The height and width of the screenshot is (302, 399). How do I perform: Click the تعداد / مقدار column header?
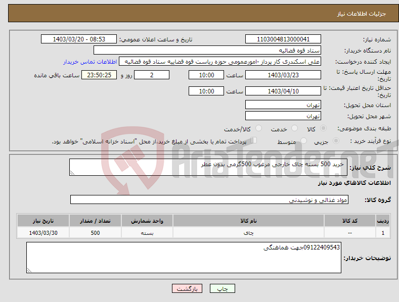pyautogui.click(x=95, y=221)
